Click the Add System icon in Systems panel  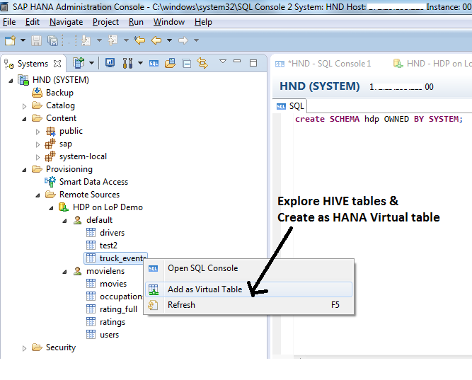[79, 63]
